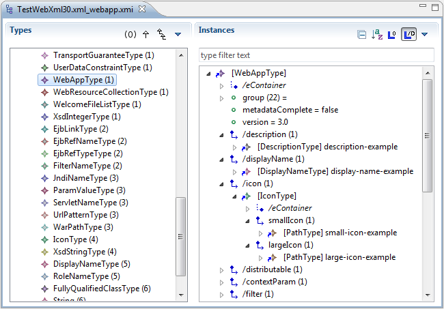Click the DisplayNameType (5) diamond icon
Viewport: 444px width, 309px height.
point(44,264)
